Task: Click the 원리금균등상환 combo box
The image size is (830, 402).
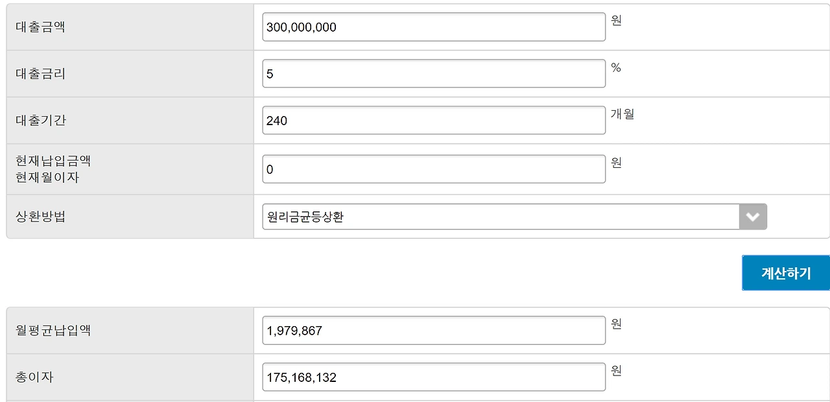Action: 515,217
